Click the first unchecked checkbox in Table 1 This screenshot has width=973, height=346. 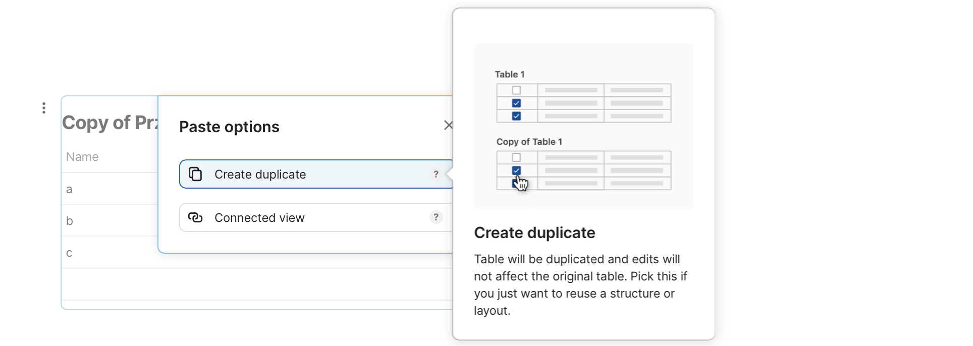tap(516, 90)
